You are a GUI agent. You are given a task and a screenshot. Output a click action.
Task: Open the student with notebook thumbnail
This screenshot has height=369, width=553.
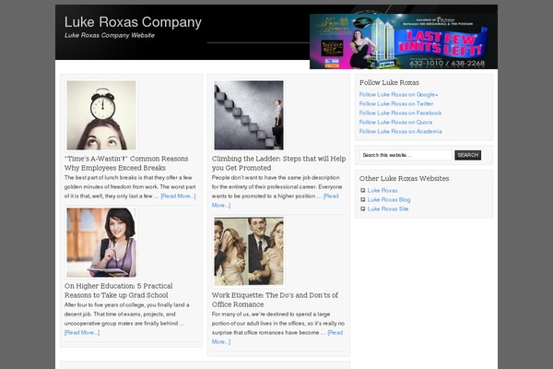click(x=101, y=243)
